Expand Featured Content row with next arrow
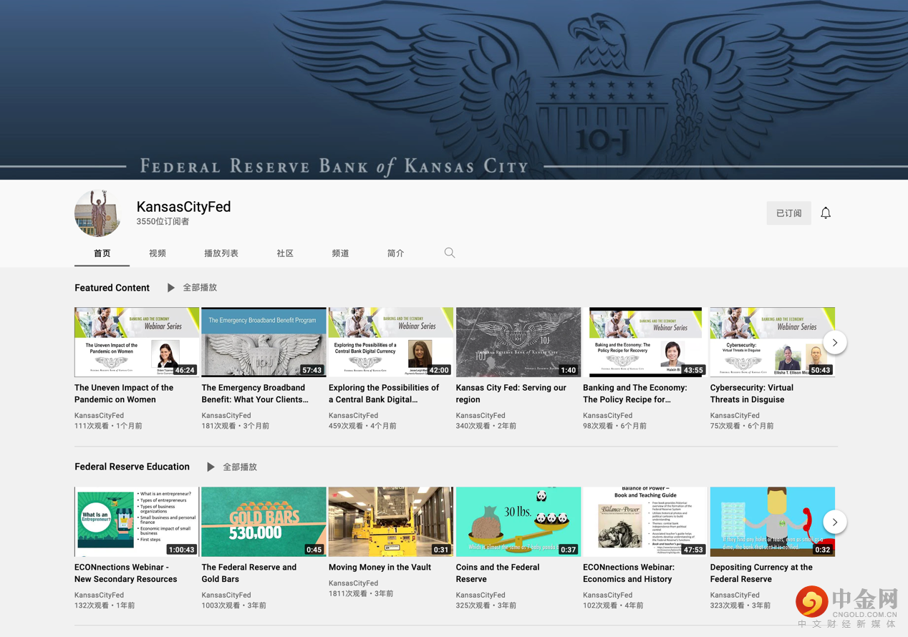 [x=835, y=342]
